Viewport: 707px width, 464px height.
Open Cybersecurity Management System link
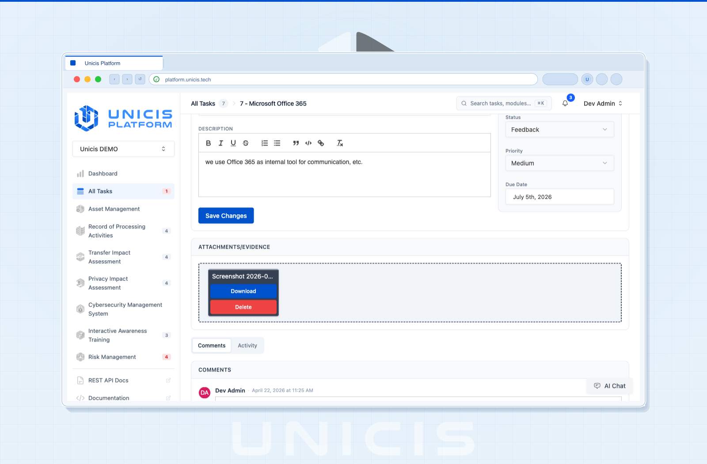(x=123, y=309)
